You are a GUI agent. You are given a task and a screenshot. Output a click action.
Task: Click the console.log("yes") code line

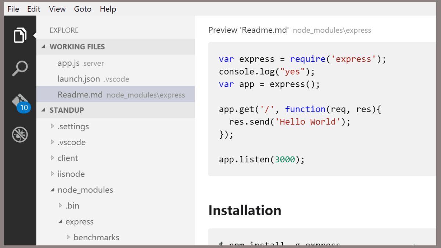(x=267, y=72)
